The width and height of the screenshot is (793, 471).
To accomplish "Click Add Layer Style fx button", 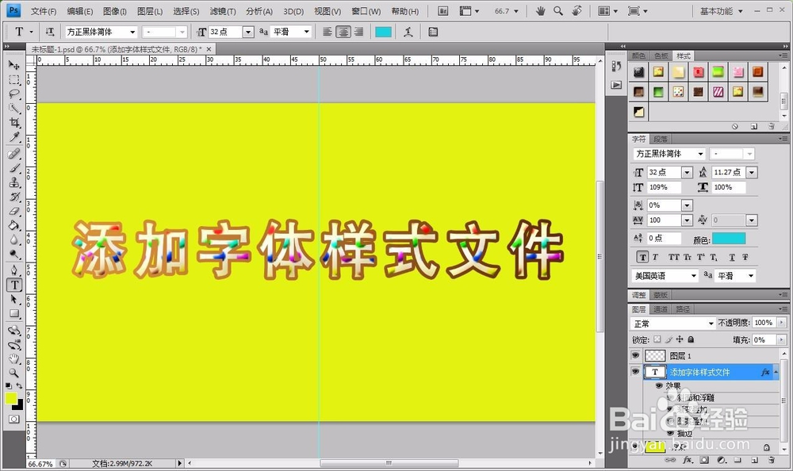I will (x=688, y=460).
